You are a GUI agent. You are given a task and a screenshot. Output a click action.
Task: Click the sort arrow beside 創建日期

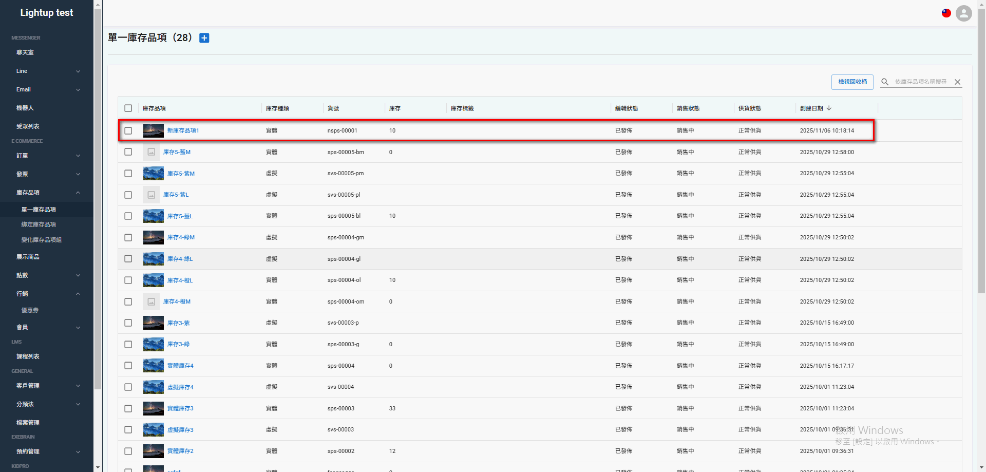pos(829,108)
